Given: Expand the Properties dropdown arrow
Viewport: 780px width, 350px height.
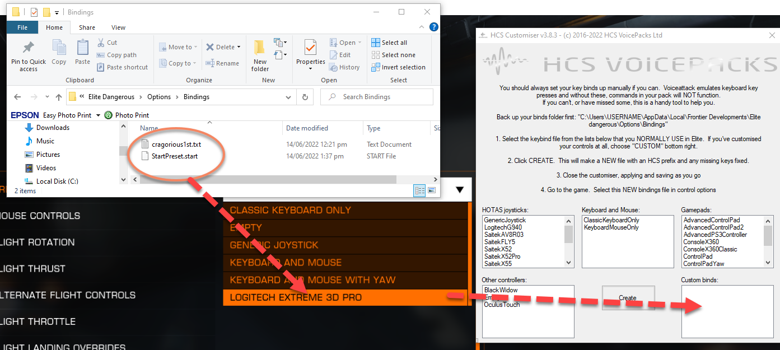Looking at the screenshot, I should 310,69.
